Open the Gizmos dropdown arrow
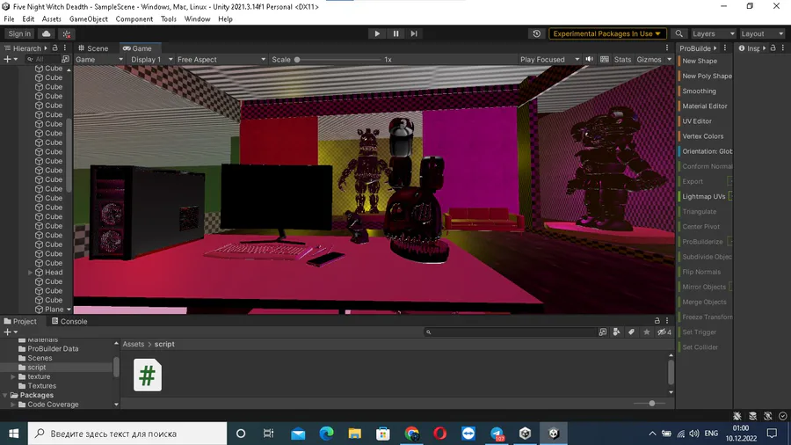 (x=670, y=60)
